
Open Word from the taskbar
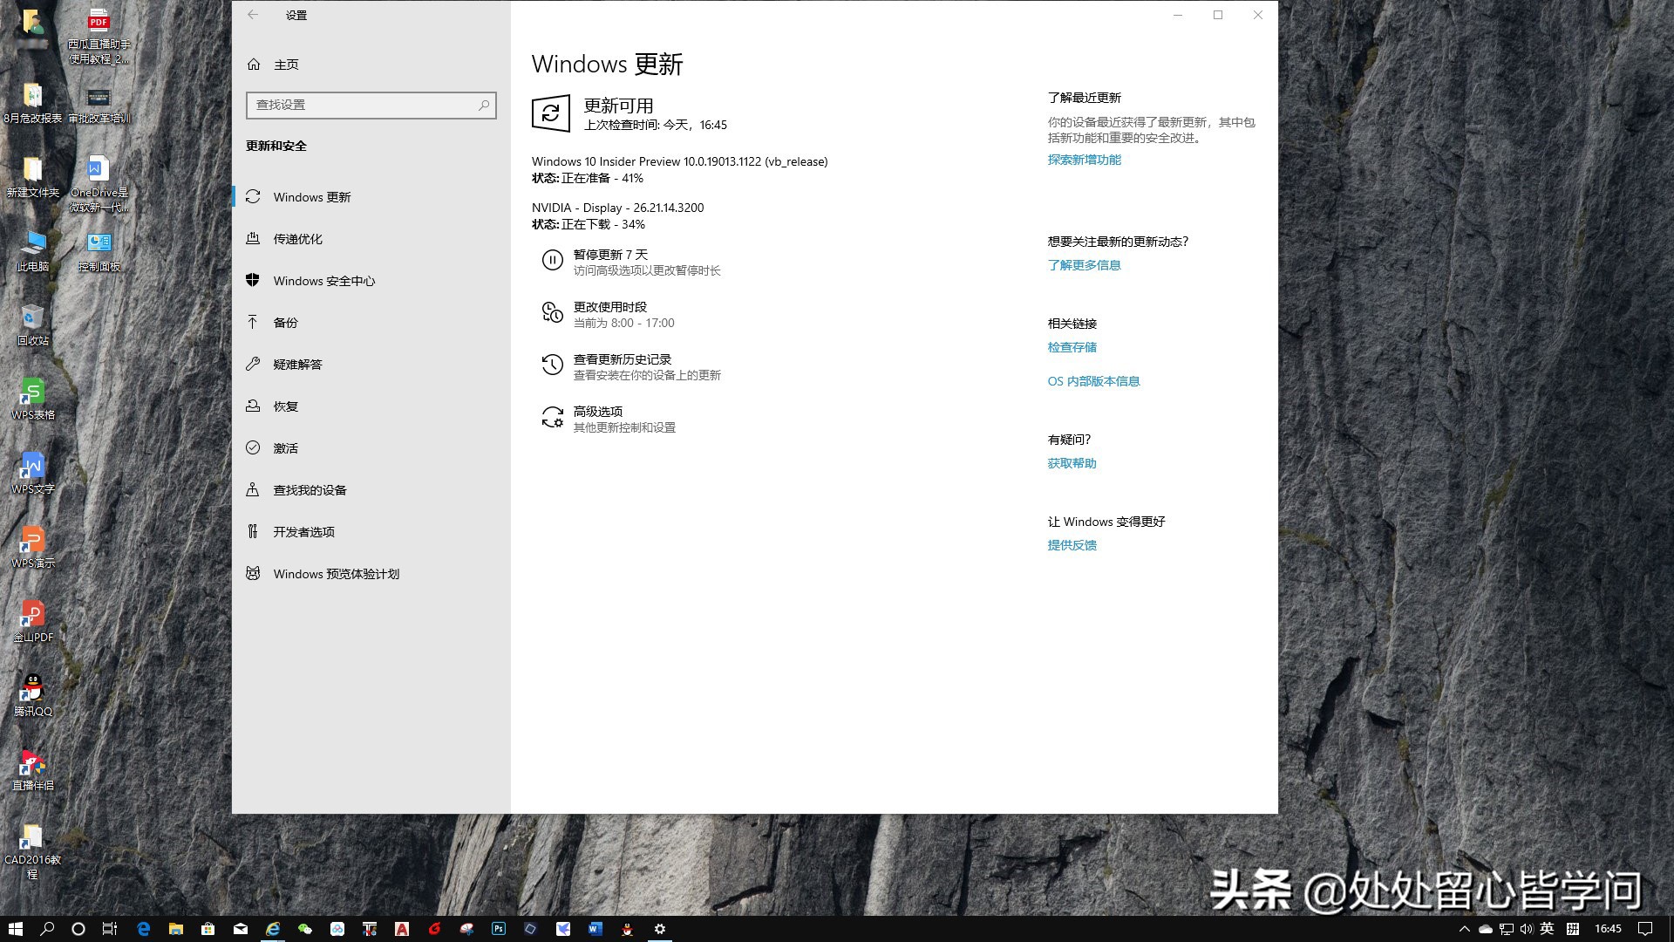595,929
